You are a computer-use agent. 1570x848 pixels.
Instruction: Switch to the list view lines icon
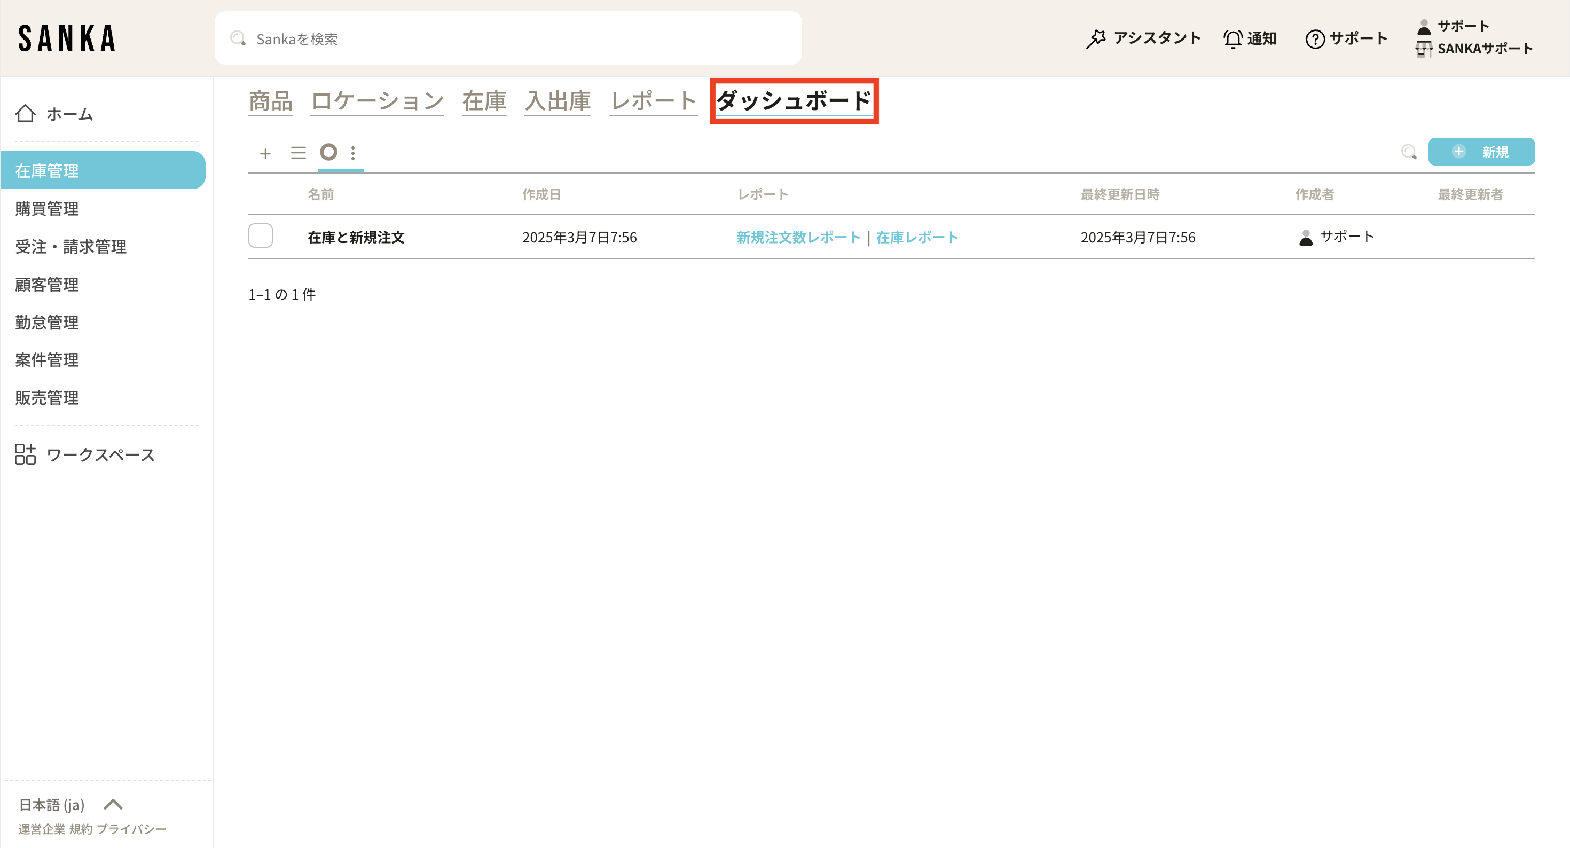298,152
